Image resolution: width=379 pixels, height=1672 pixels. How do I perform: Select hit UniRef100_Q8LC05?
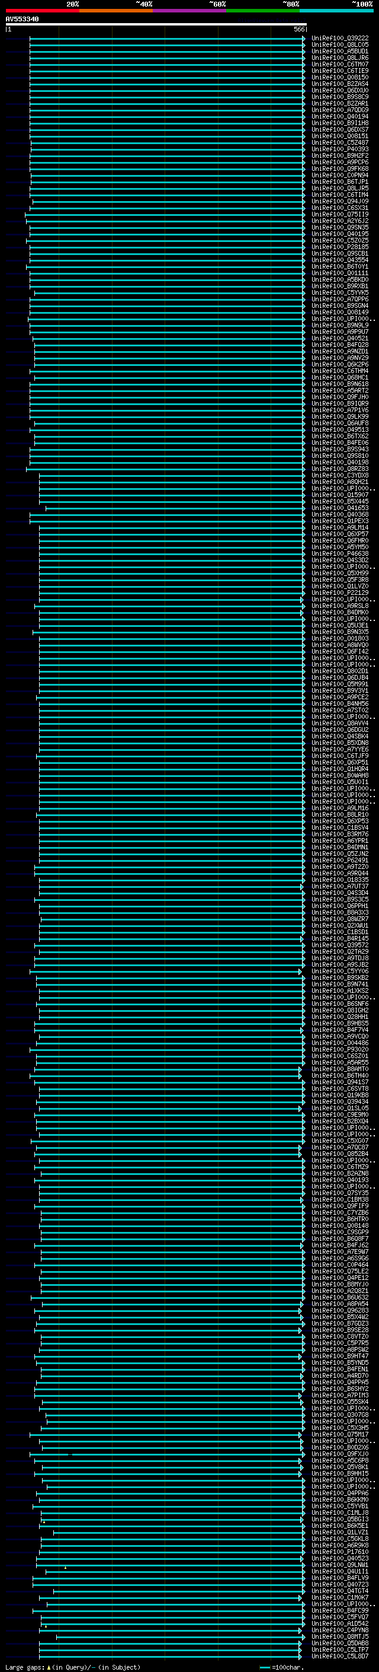(339, 45)
